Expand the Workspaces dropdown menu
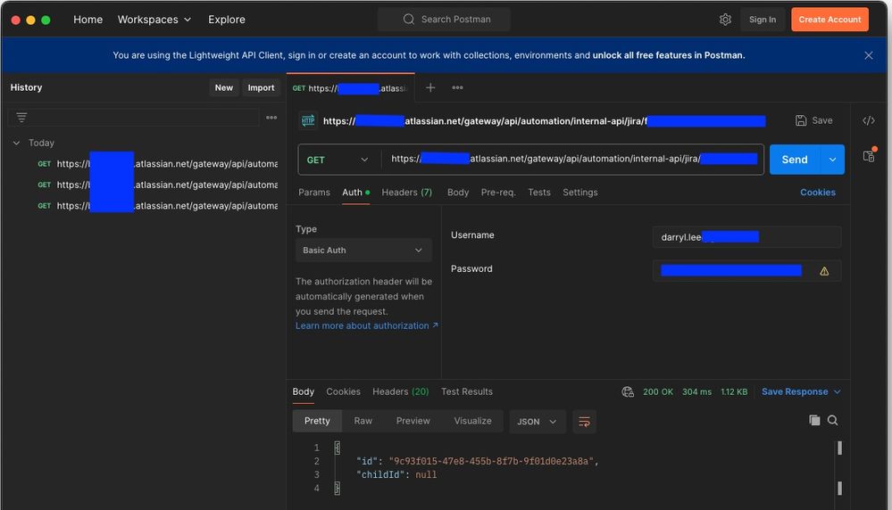Screen dimensions: 892x510 pos(154,20)
